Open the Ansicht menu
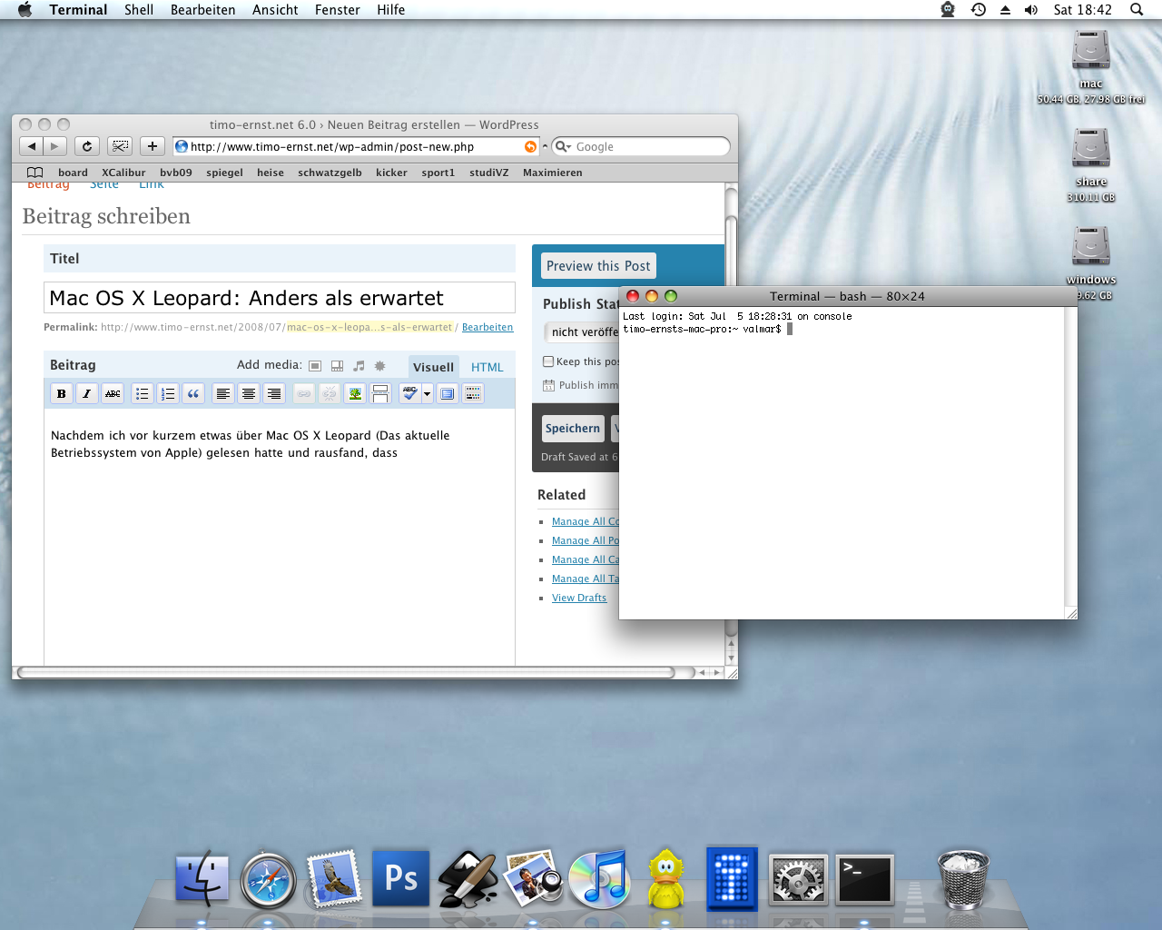The image size is (1162, 930). pos(275,10)
